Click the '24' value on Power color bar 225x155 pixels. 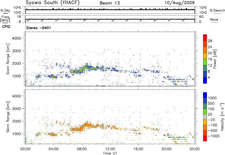click(x=210, y=47)
